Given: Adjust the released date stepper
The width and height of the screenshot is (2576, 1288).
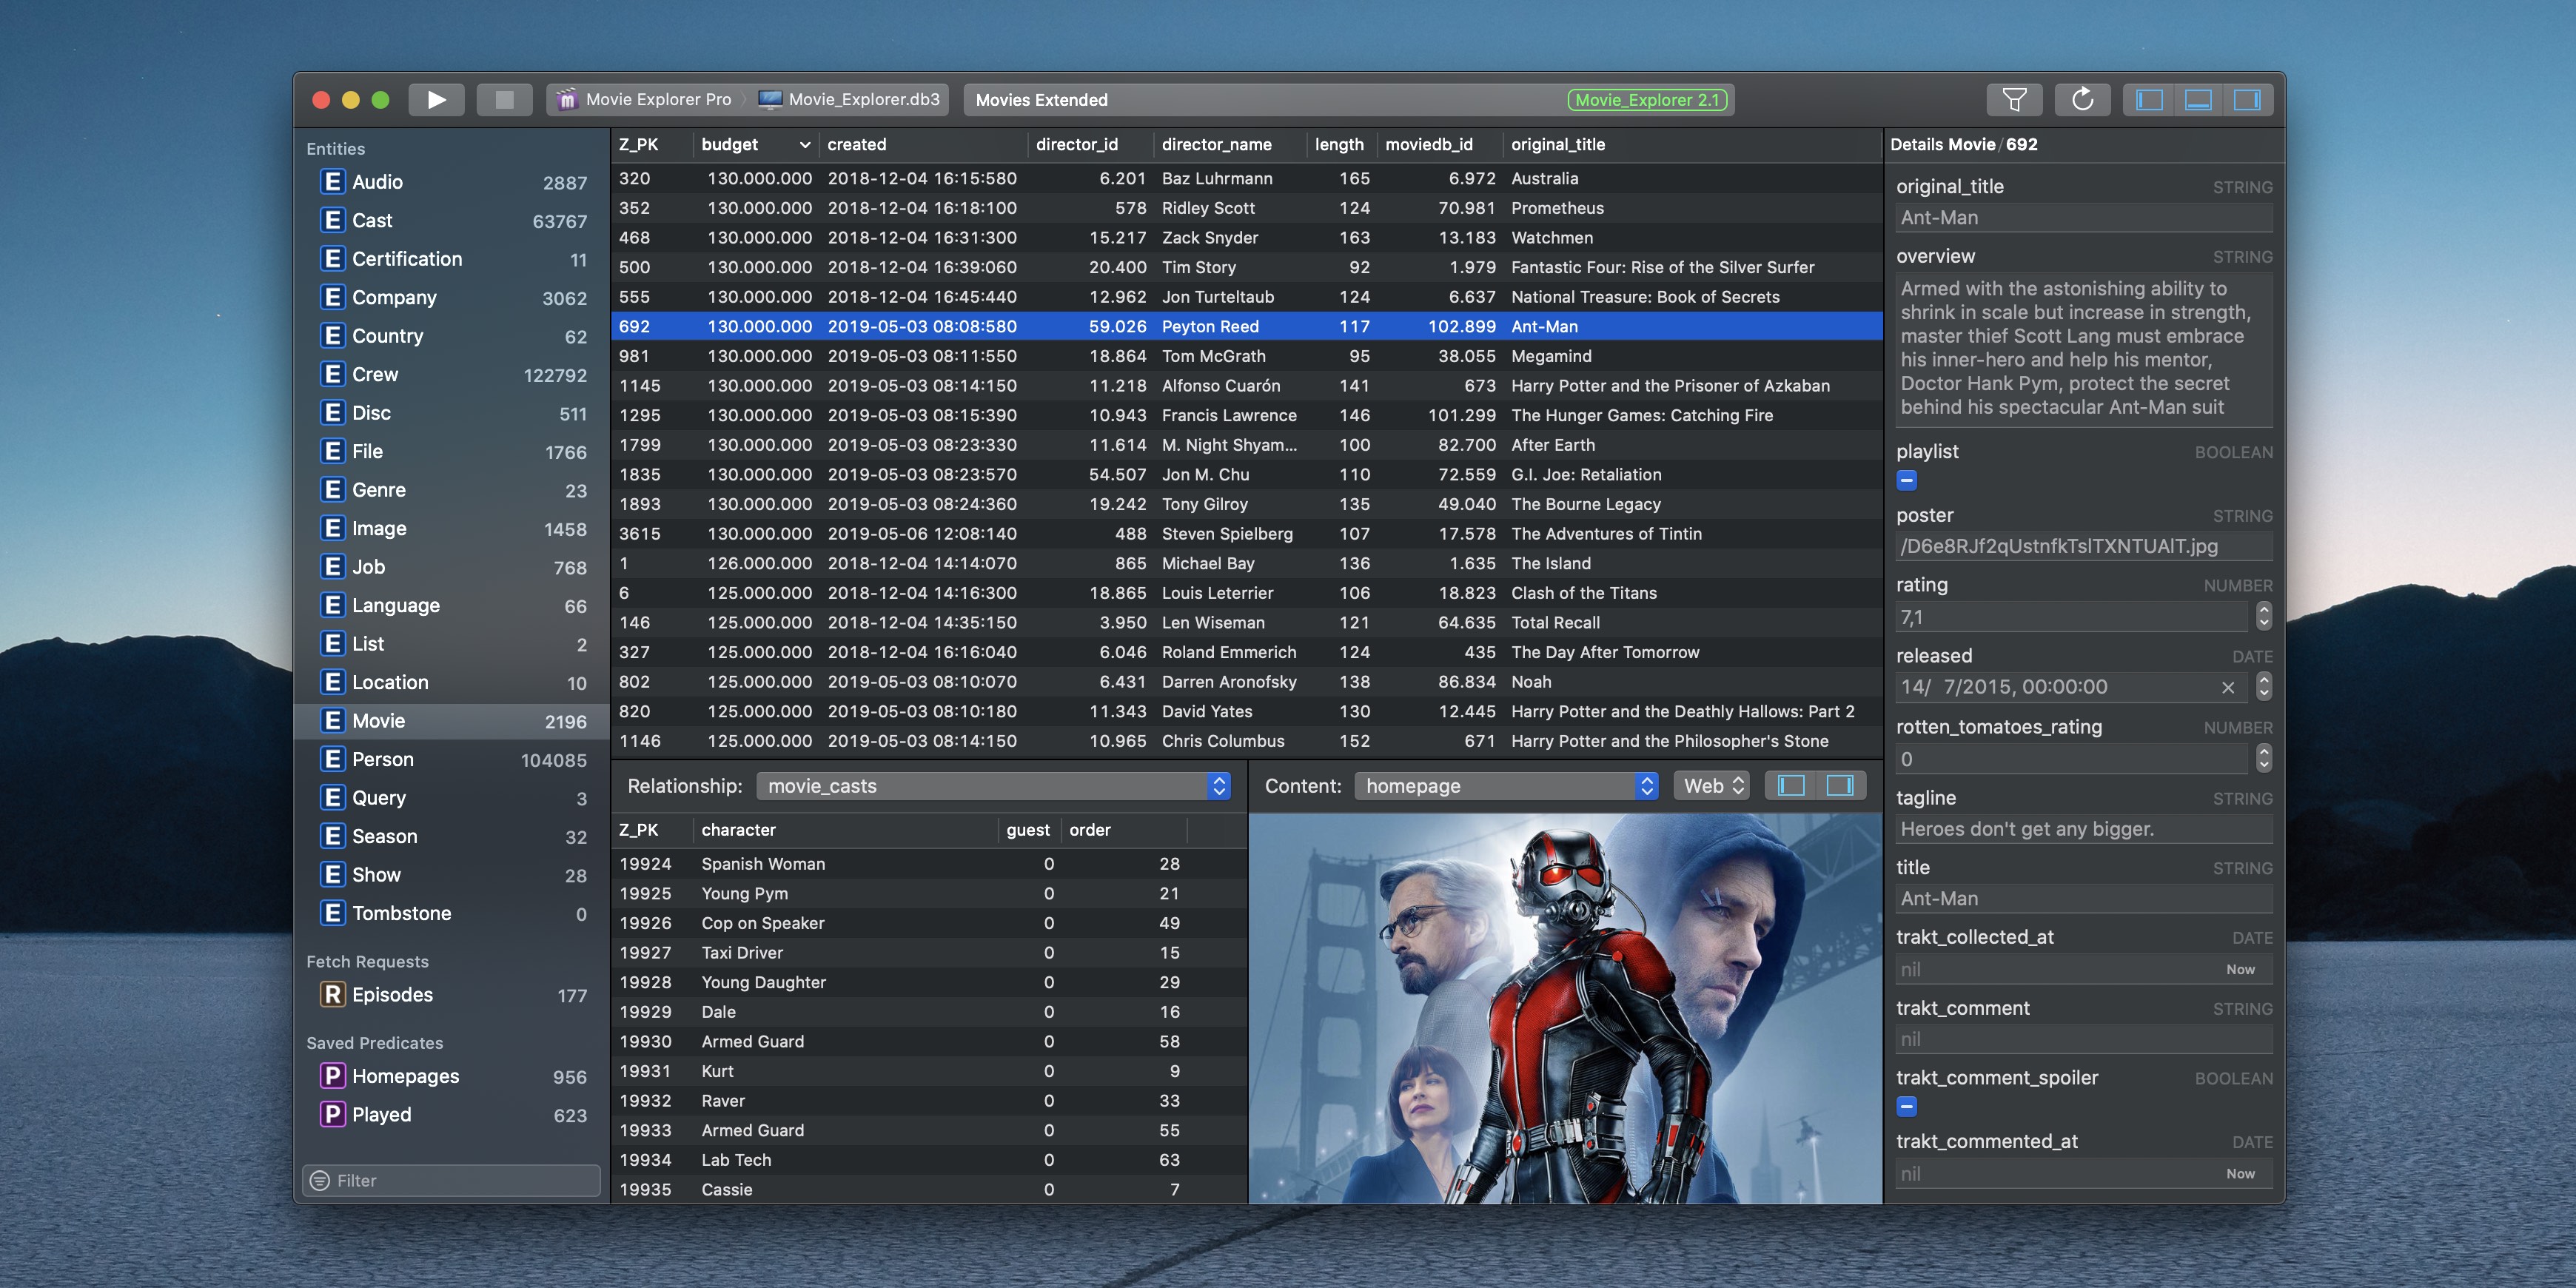Looking at the screenshot, I should click(2264, 686).
